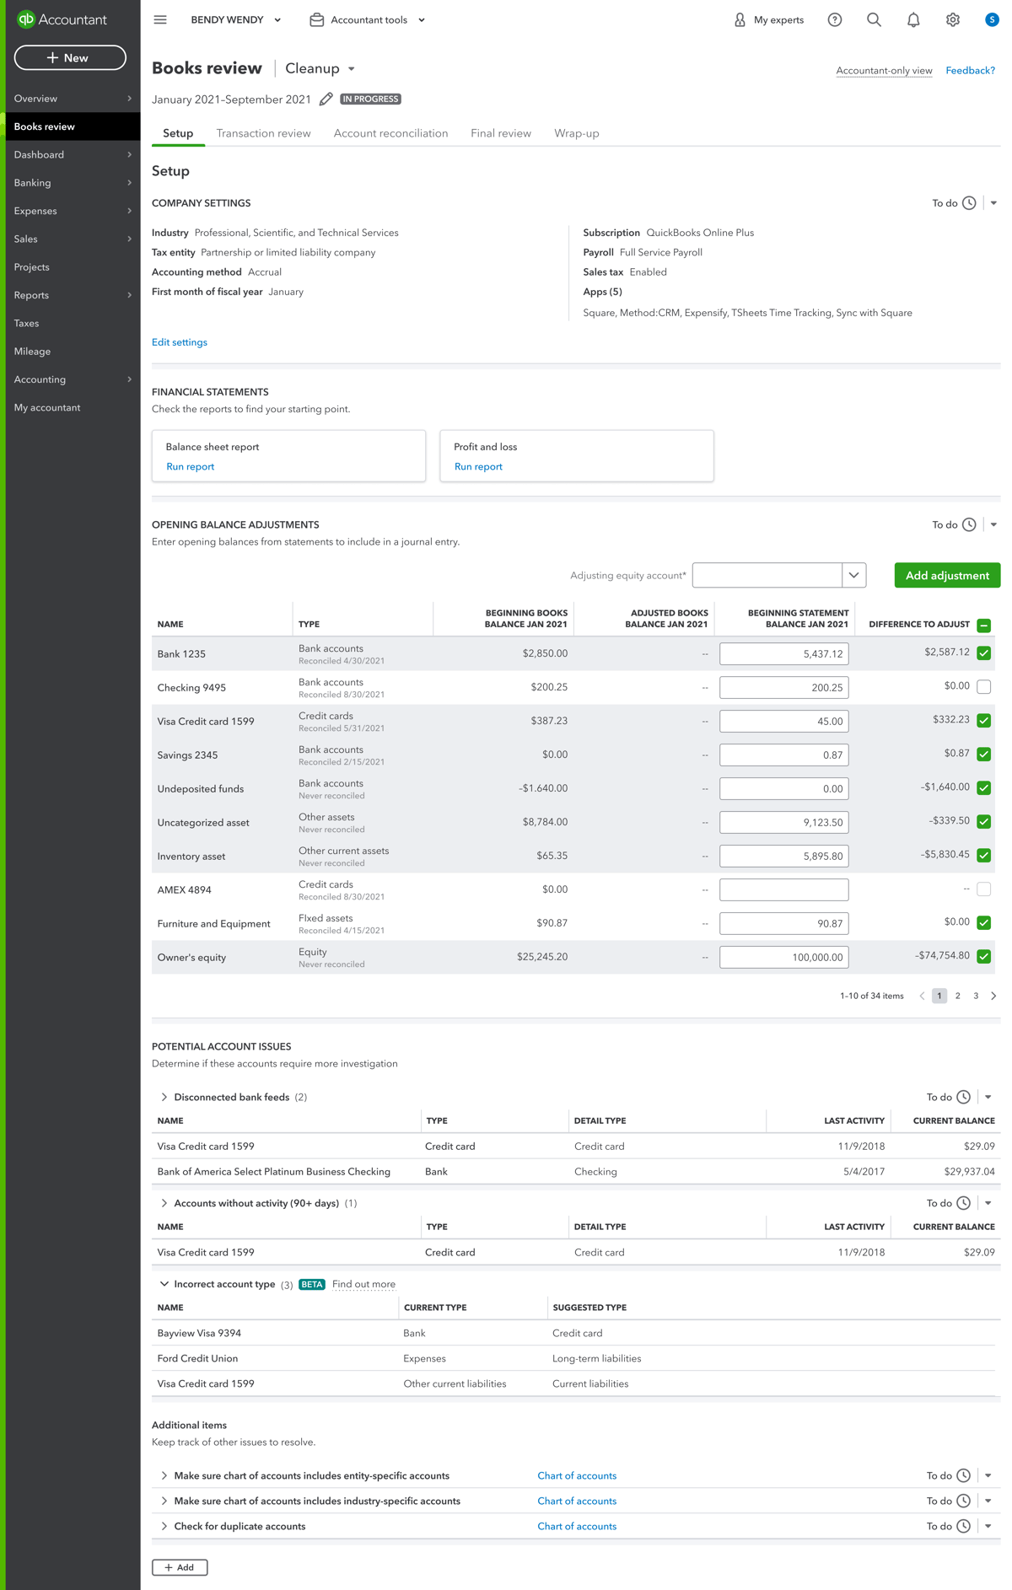
Task: Open the Cleanup dropdown next to Books review
Action: click(320, 68)
